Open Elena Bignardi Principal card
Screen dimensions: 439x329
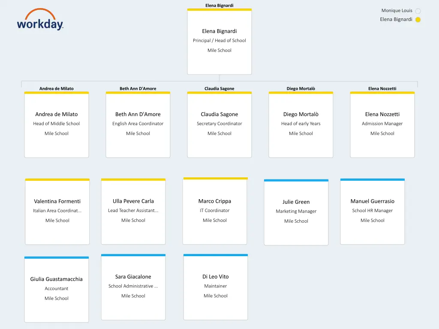219,42
